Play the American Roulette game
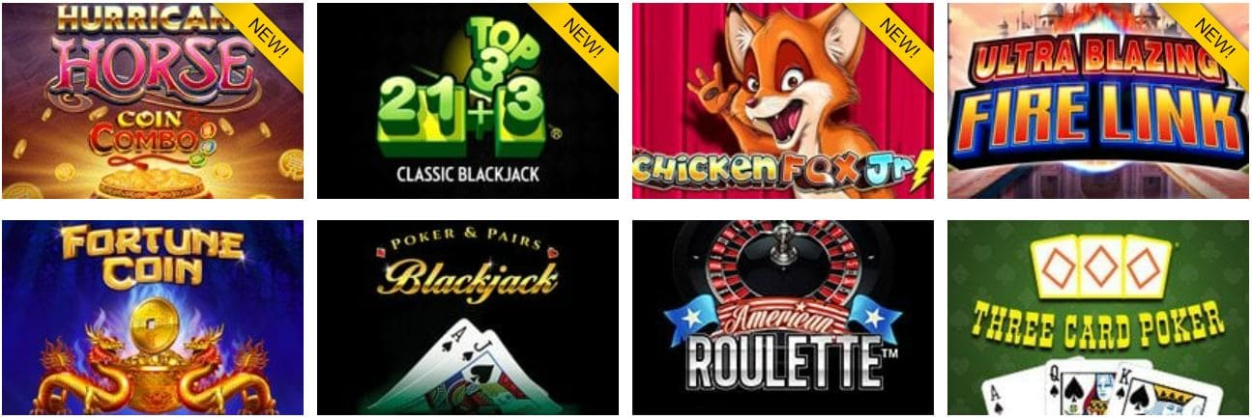This screenshot has height=420, width=1252. point(783,318)
